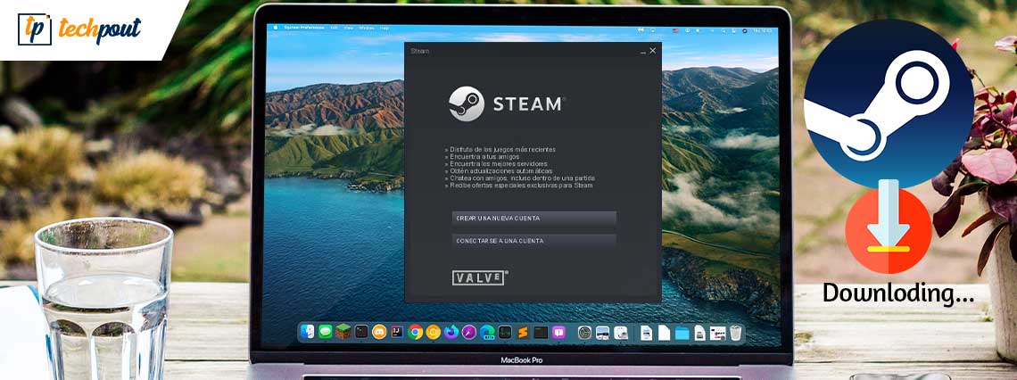1017x380 pixels.
Task: Open System Preferences menu in menu bar
Action: pos(304,29)
